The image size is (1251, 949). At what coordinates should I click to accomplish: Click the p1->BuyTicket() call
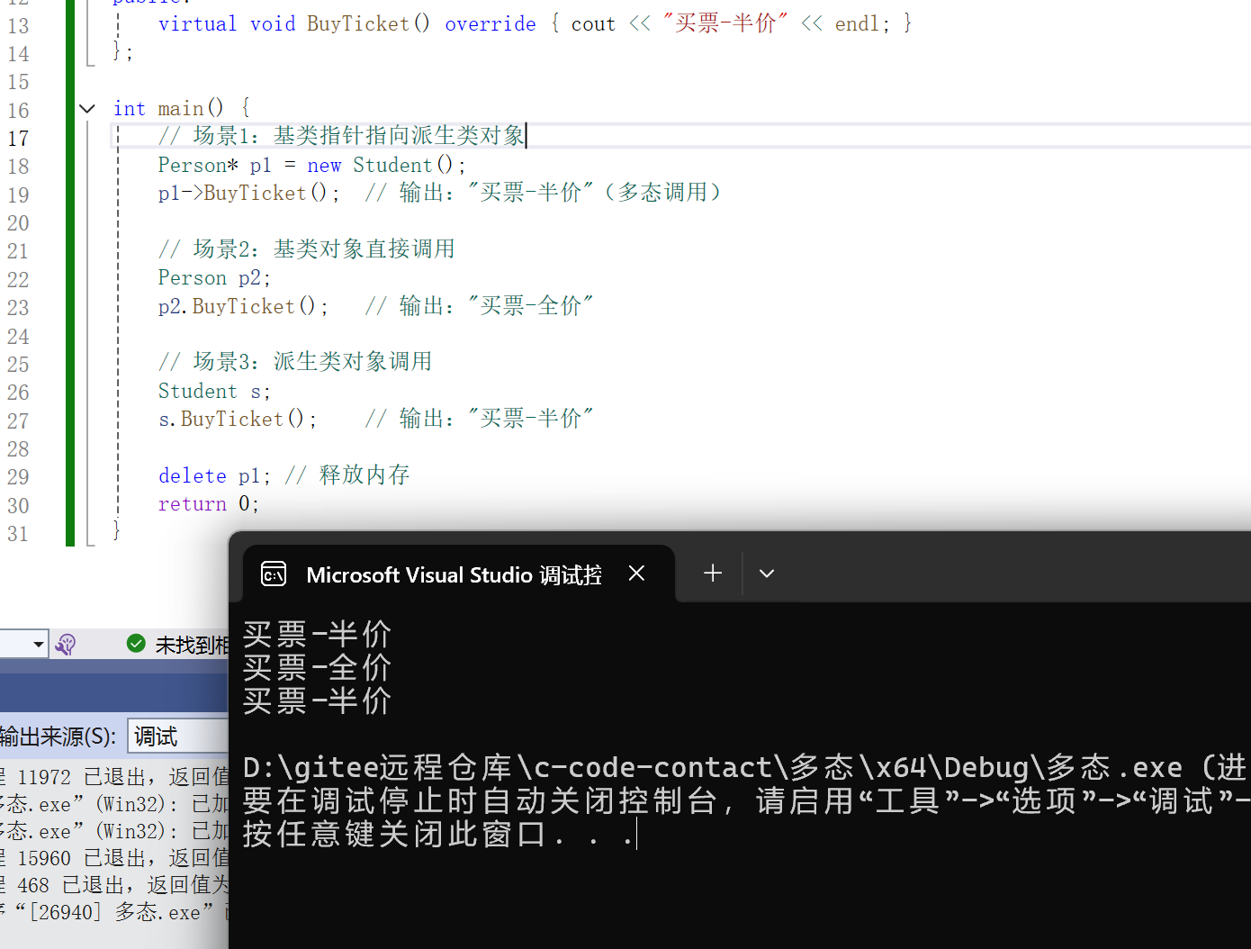pos(248,193)
